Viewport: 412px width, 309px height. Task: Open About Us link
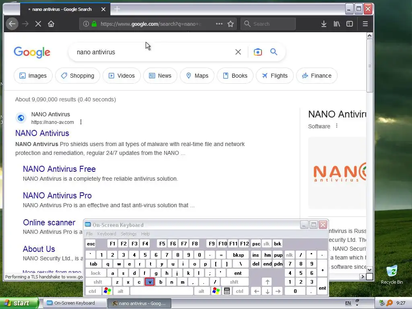pos(39,249)
